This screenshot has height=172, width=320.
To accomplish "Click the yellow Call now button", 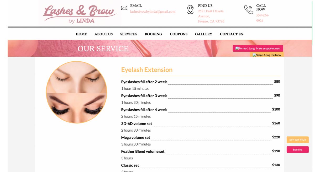I will click(x=267, y=55).
